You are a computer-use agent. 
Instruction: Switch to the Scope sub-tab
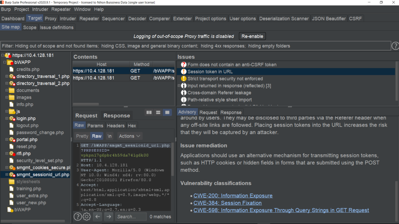pyautogui.click(x=30, y=28)
